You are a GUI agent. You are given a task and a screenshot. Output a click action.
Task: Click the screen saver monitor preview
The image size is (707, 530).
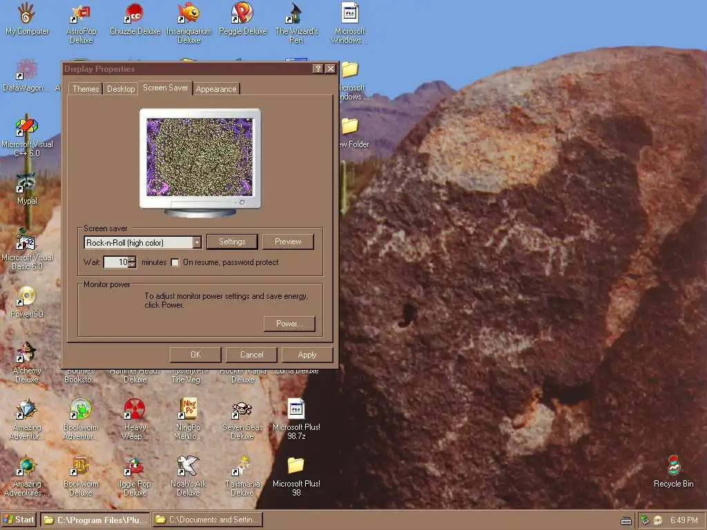point(200,157)
